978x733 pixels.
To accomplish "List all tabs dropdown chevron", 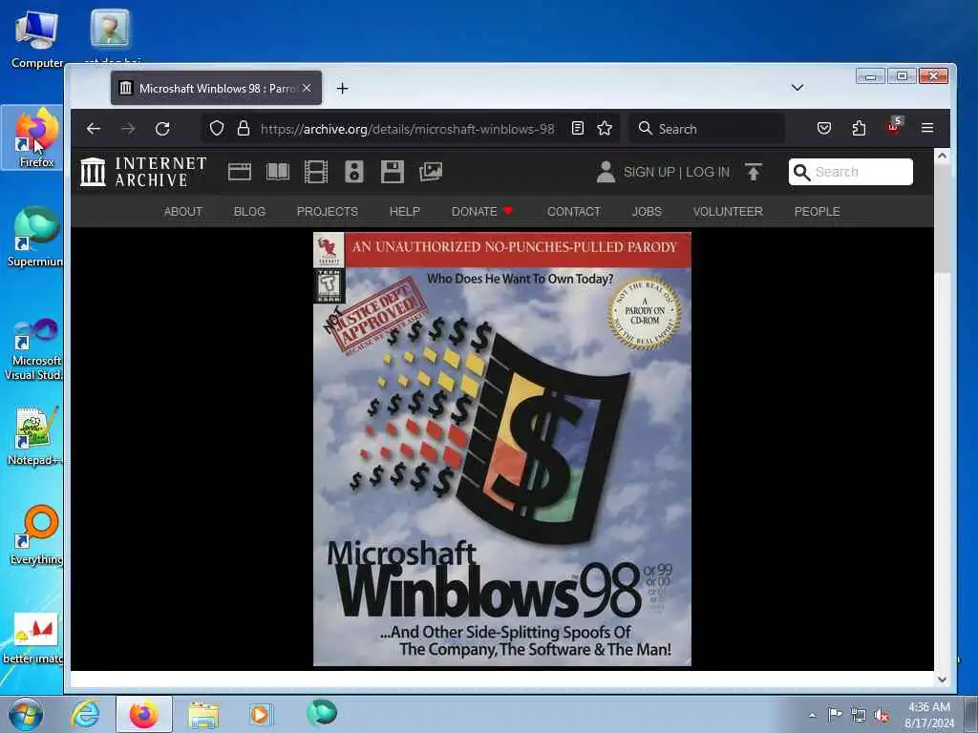I will pyautogui.click(x=797, y=87).
